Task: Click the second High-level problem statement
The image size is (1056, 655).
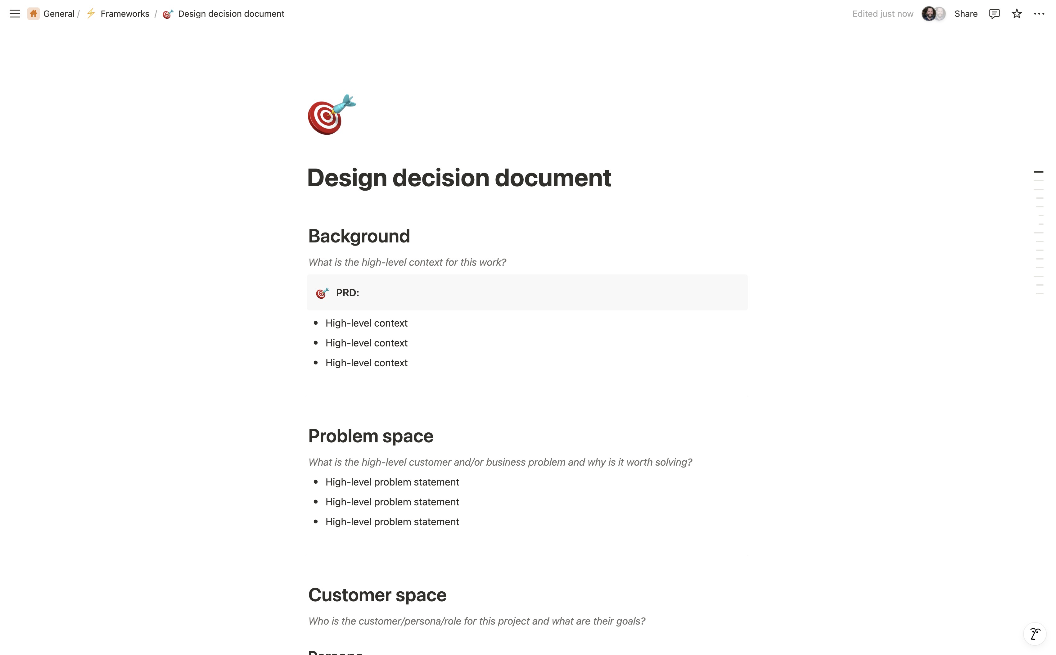Action: pyautogui.click(x=392, y=502)
